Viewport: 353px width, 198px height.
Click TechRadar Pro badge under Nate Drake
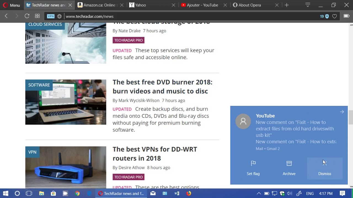tap(129, 40)
